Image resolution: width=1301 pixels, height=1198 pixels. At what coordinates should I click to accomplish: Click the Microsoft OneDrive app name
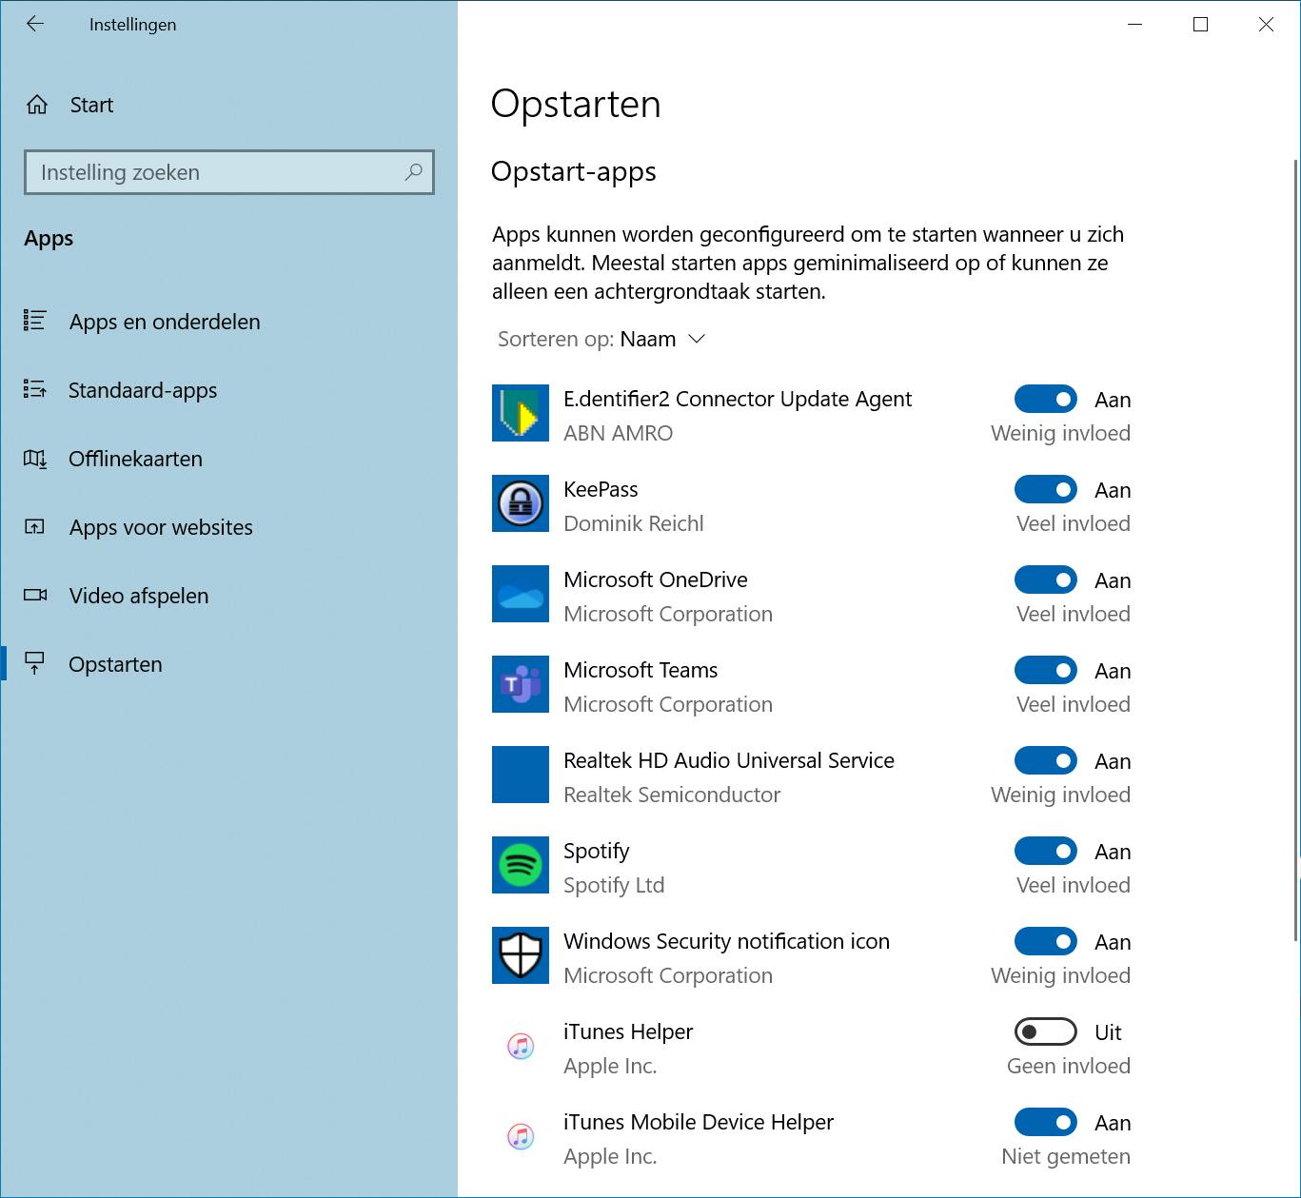point(656,579)
